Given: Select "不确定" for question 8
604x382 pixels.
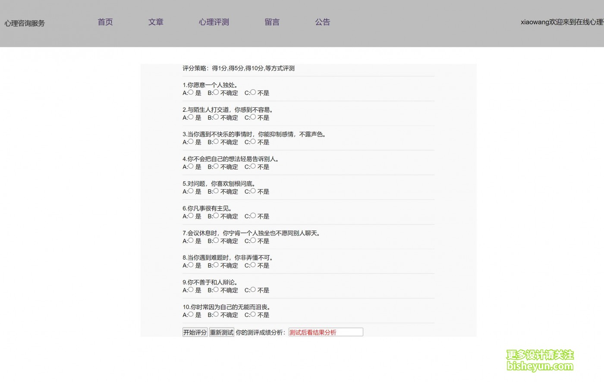Looking at the screenshot, I should coord(215,265).
